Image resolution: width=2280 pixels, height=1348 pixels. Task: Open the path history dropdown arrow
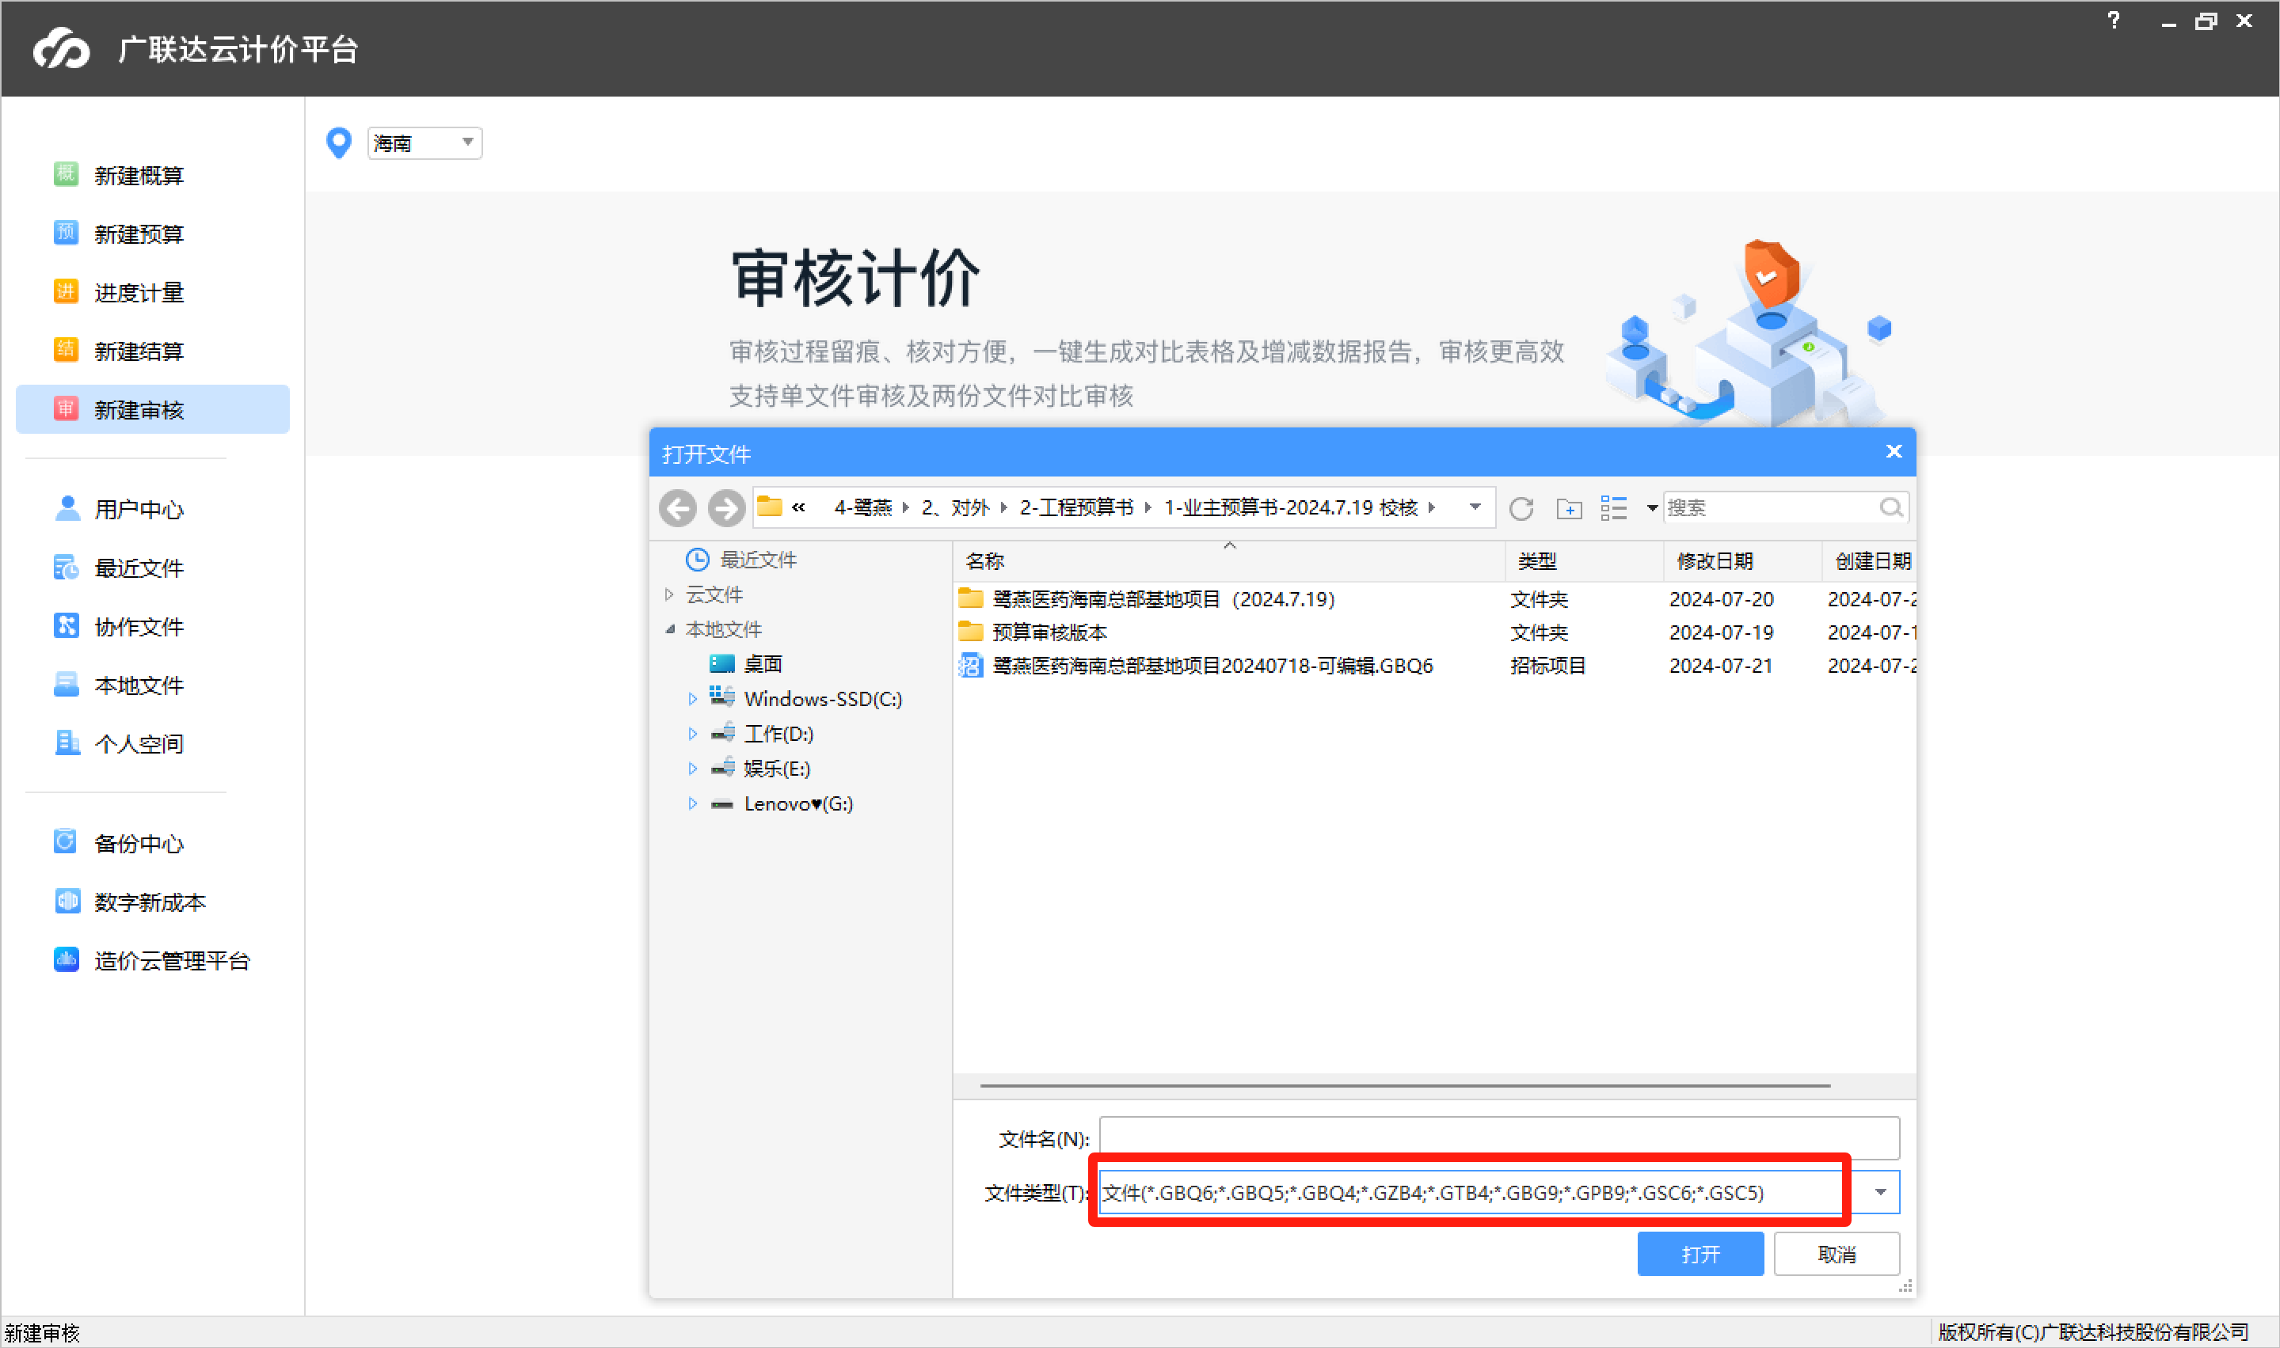click(1475, 507)
